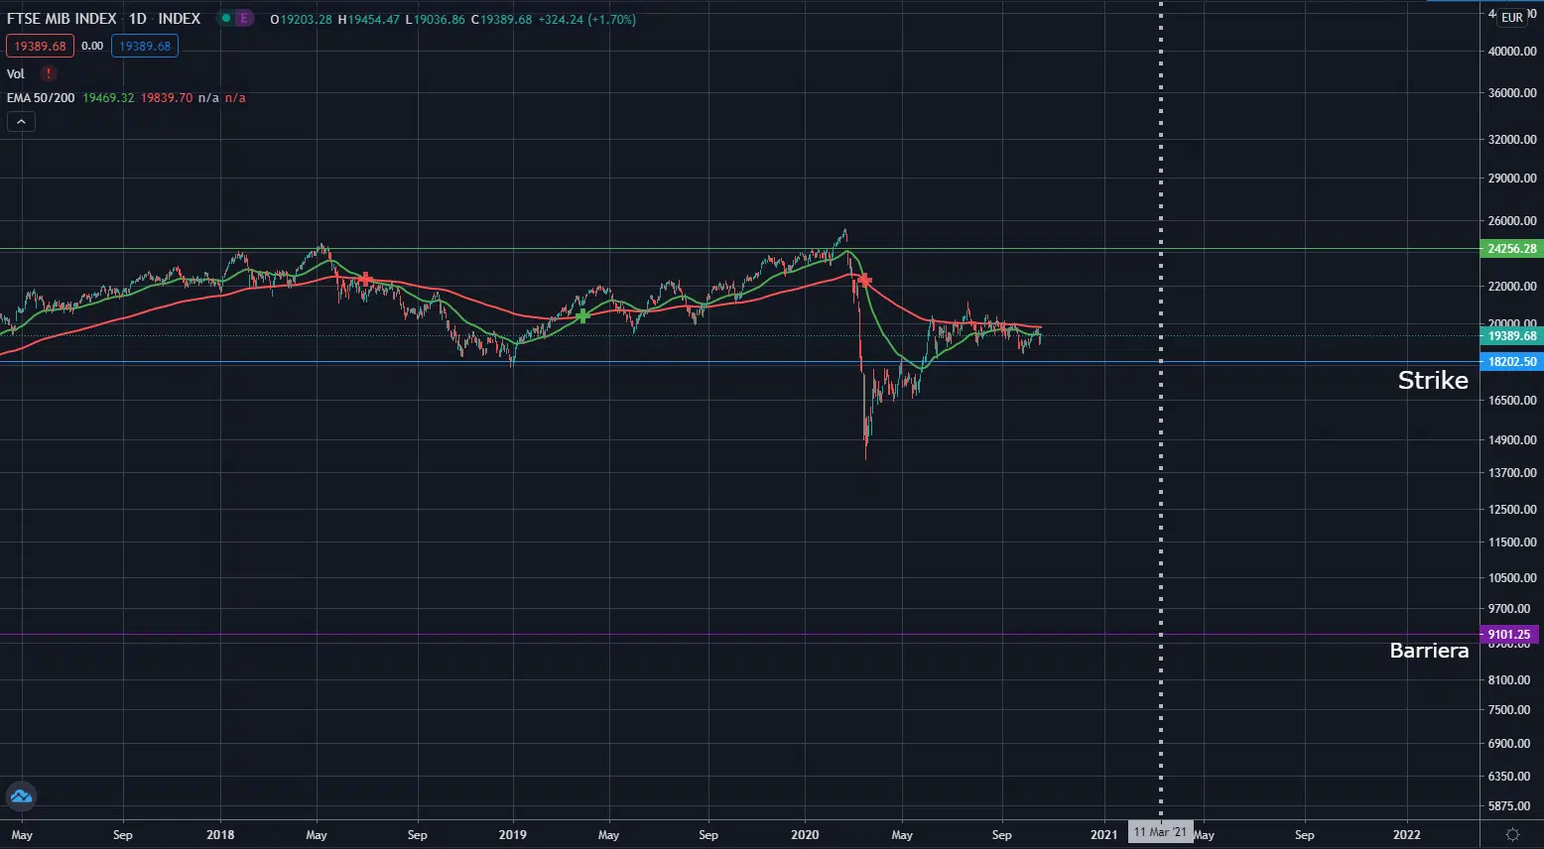The width and height of the screenshot is (1544, 849).
Task: Select the EMA 50/200 indicator legend
Action: coord(41,98)
